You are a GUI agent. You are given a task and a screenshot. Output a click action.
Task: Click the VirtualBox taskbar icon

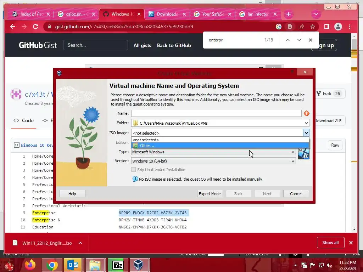[139, 265]
